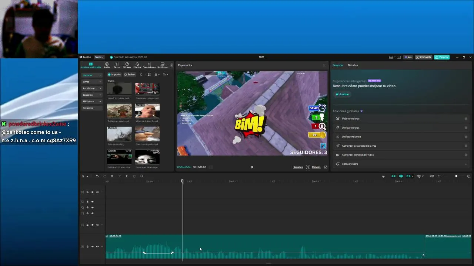Open the Efectos tab
This screenshot has height=266, width=474.
[137, 65]
